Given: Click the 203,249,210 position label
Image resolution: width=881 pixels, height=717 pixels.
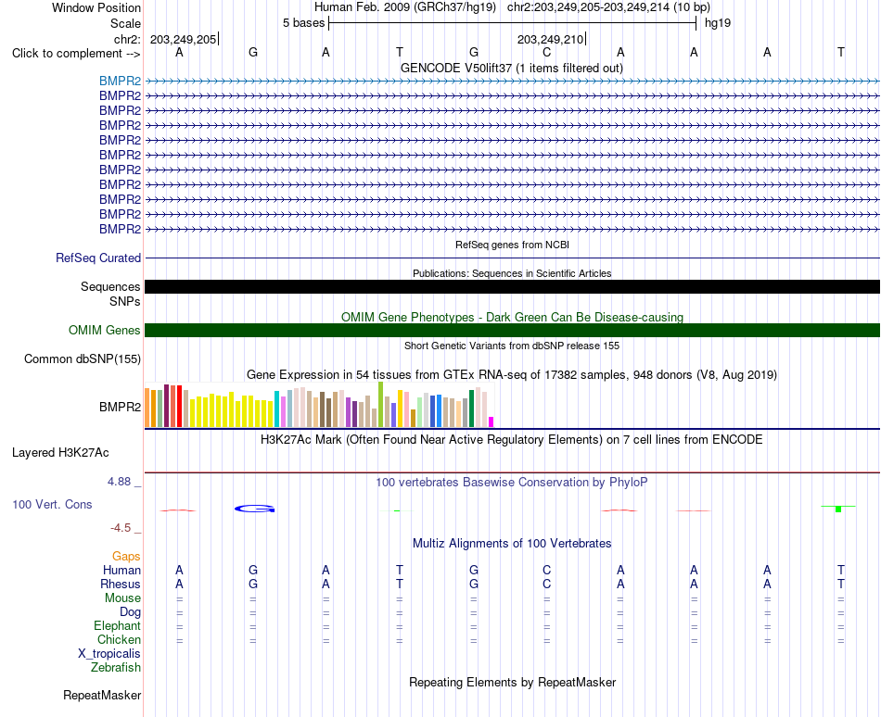Looking at the screenshot, I should (550, 39).
